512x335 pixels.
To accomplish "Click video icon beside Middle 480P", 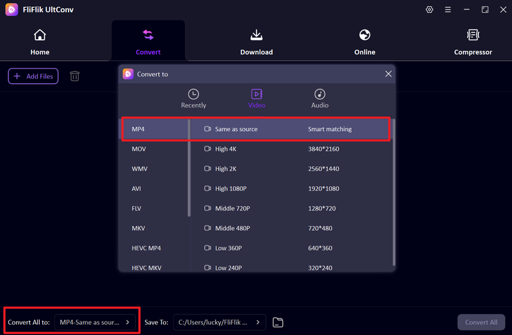I will tap(207, 228).
